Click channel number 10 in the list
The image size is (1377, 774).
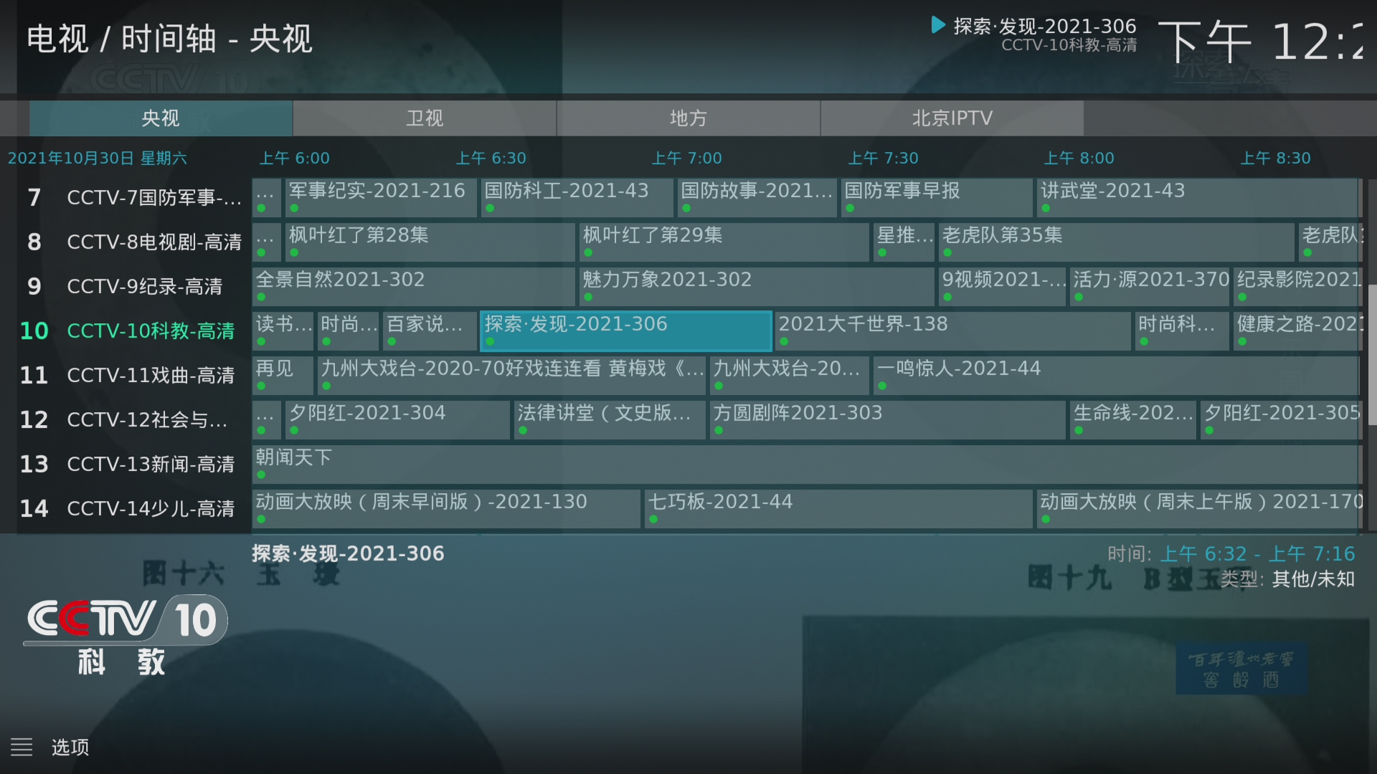[x=34, y=330]
